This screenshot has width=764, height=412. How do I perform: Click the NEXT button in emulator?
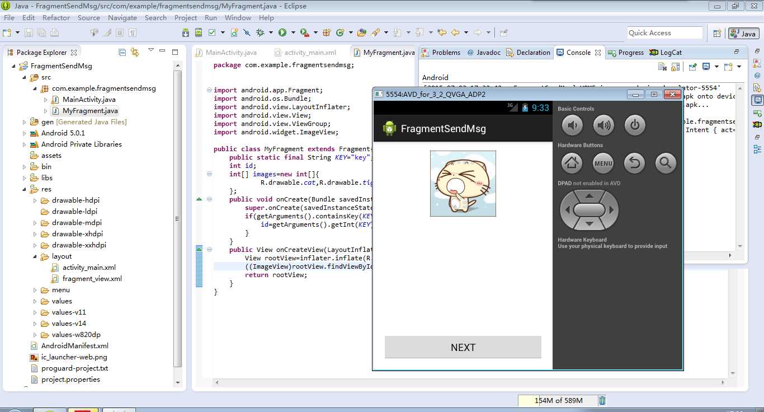pyautogui.click(x=463, y=347)
